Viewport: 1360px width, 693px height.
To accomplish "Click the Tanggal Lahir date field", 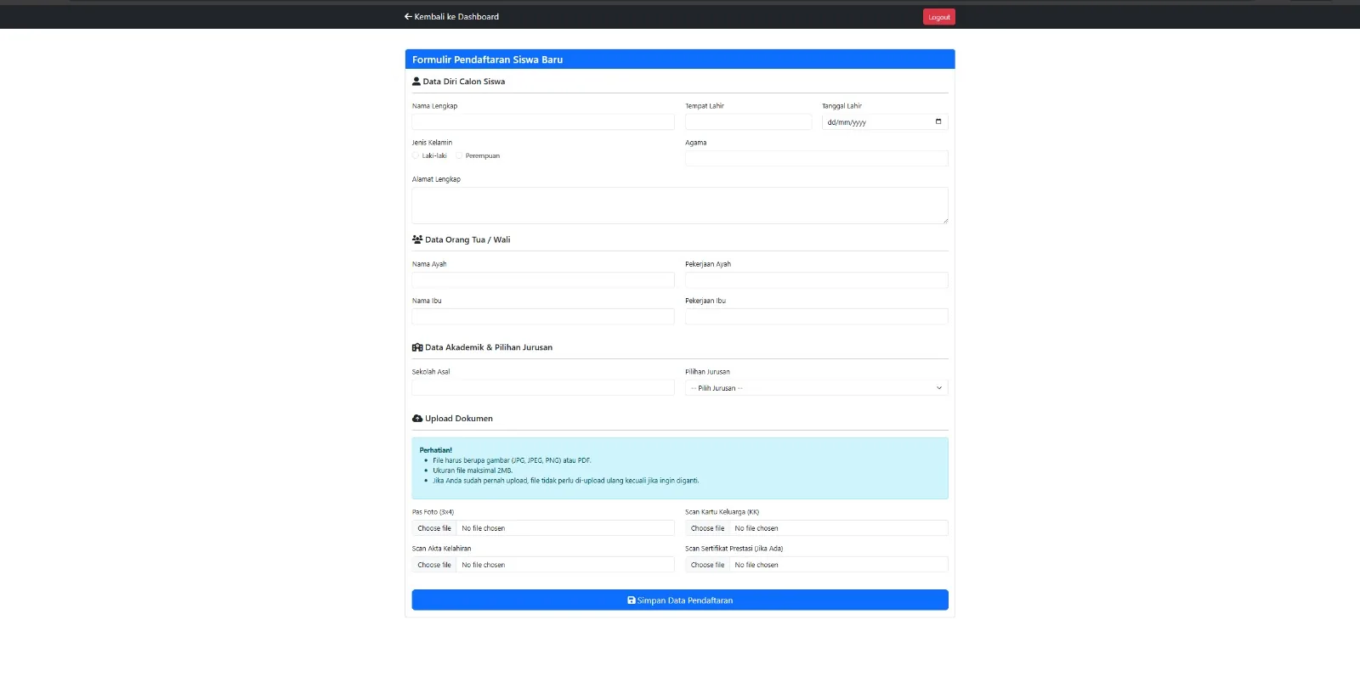I will (885, 122).
